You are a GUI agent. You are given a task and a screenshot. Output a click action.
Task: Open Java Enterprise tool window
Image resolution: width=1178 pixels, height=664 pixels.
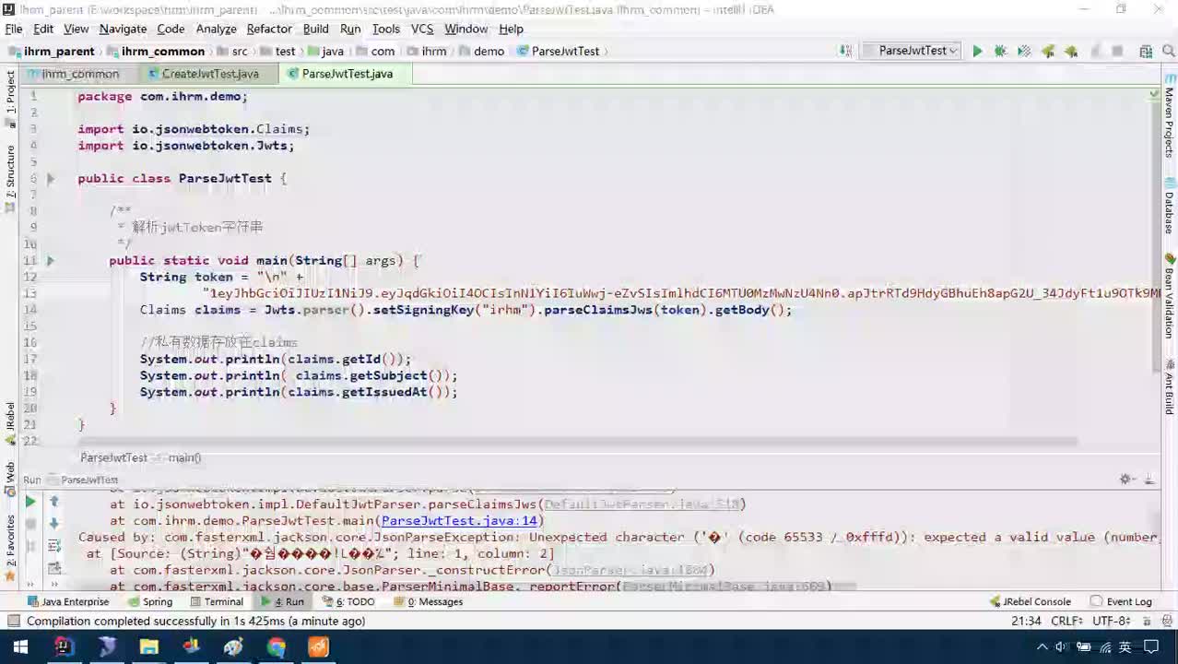coord(67,601)
